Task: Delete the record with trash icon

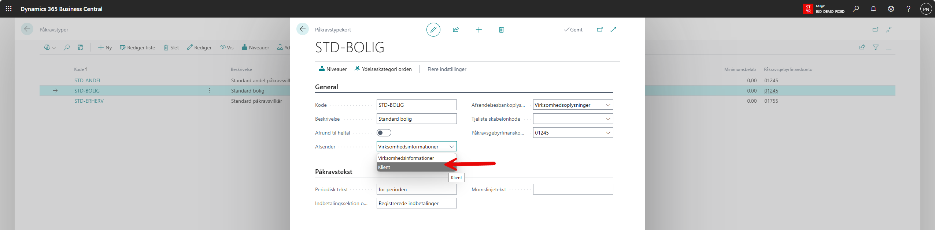Action: click(501, 30)
